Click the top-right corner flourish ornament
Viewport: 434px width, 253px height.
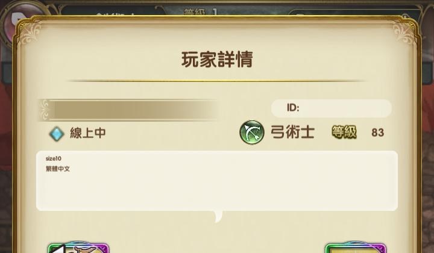[403, 34]
